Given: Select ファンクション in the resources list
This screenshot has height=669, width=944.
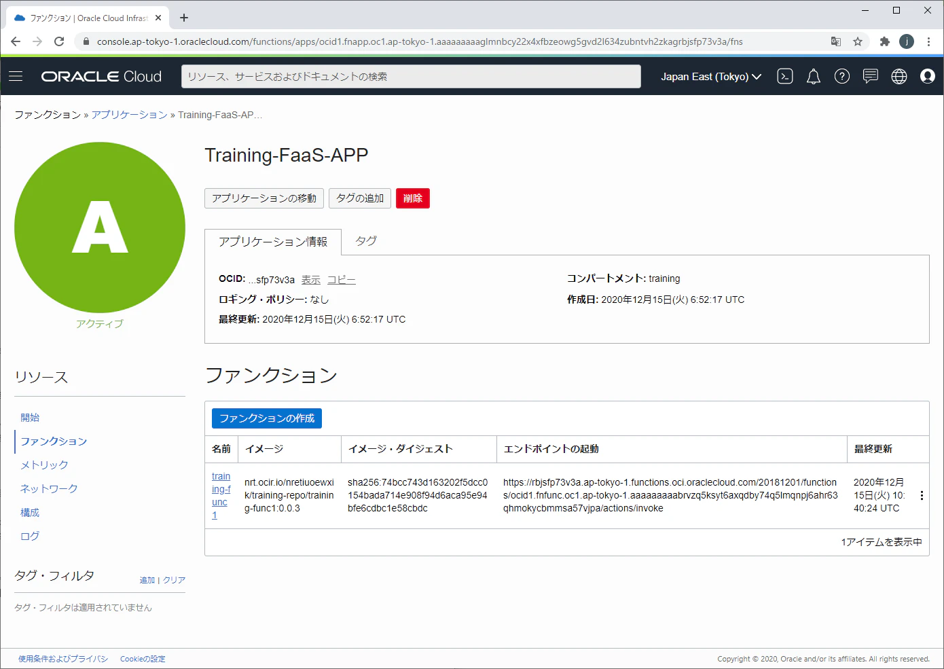Looking at the screenshot, I should (54, 441).
